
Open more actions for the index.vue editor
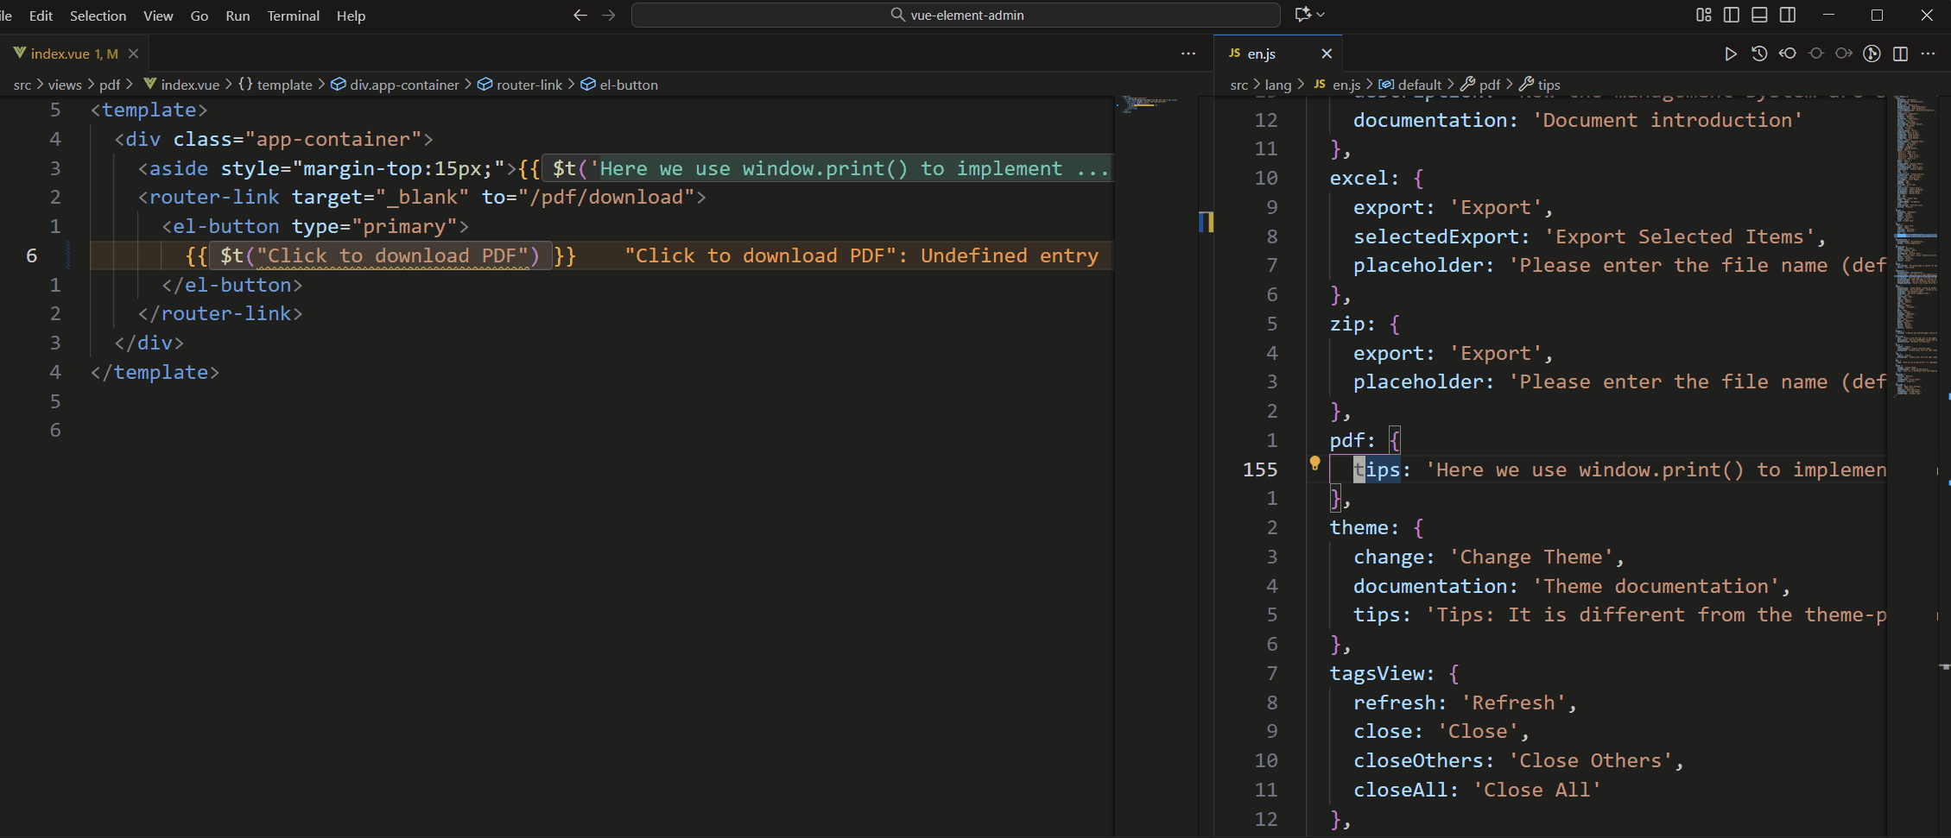click(x=1188, y=54)
